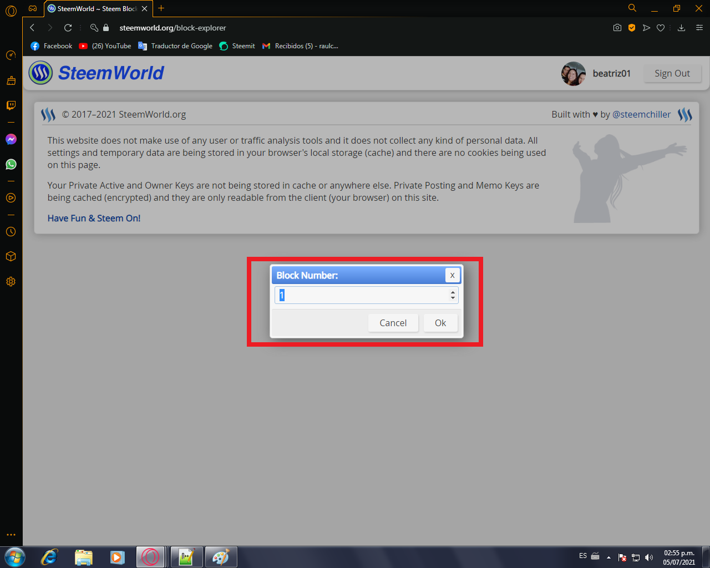Open Windows Explorer folder on taskbar
The height and width of the screenshot is (568, 710).
(x=83, y=557)
